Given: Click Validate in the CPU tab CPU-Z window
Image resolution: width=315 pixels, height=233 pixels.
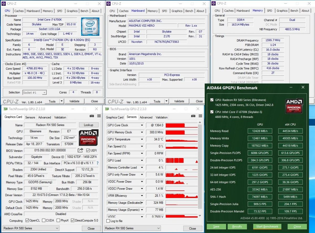Looking at the screenshot, I should pos(74,101).
